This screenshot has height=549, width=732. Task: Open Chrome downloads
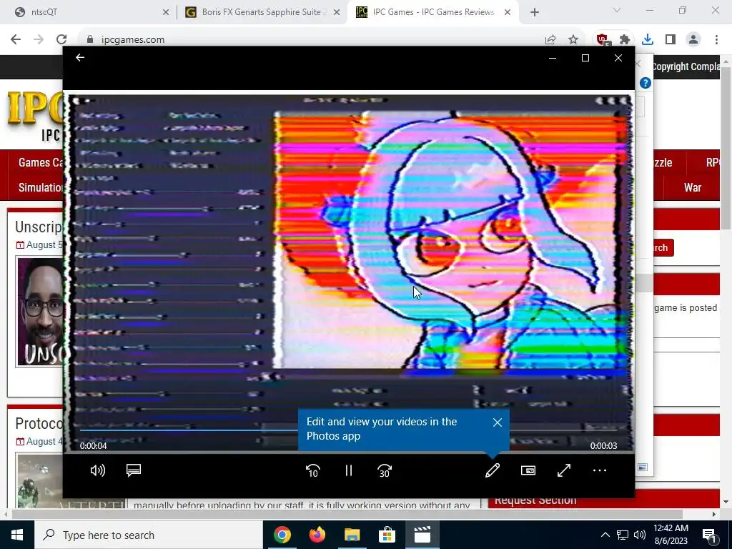(x=648, y=40)
